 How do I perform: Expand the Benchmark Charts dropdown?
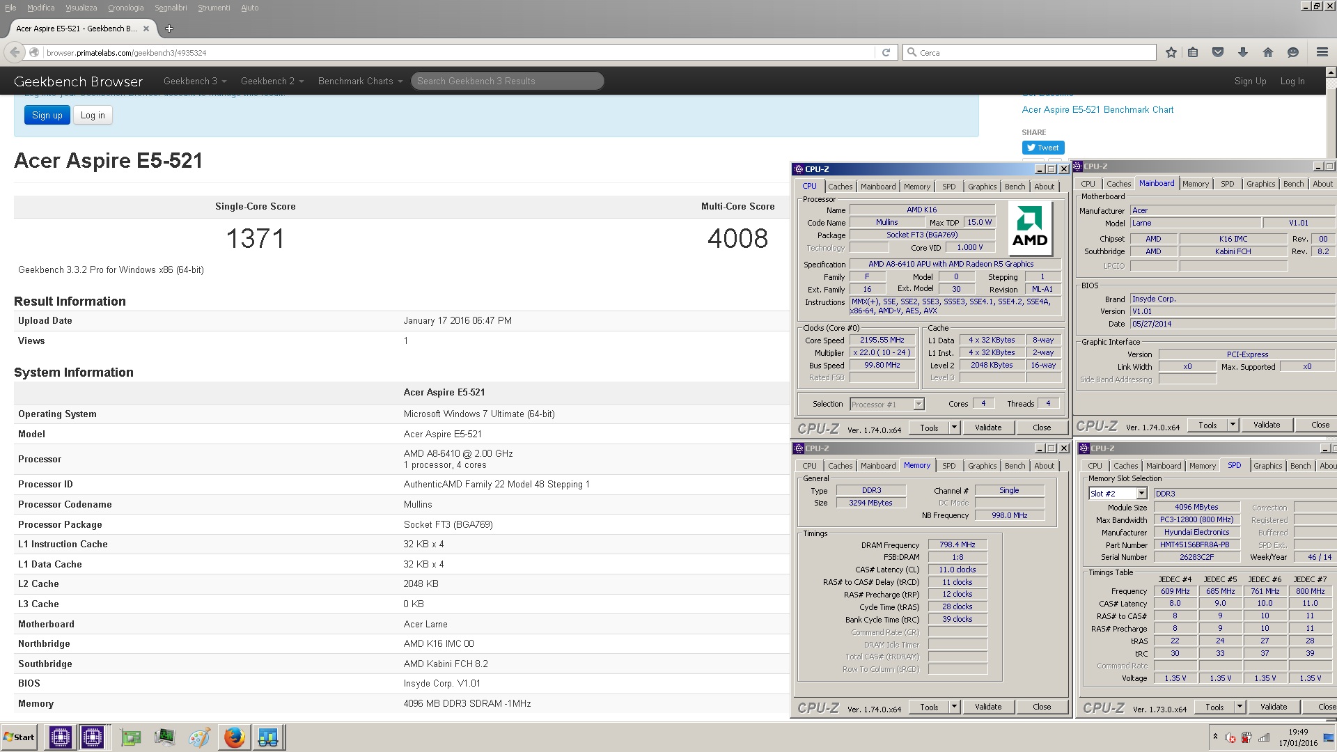pyautogui.click(x=360, y=81)
